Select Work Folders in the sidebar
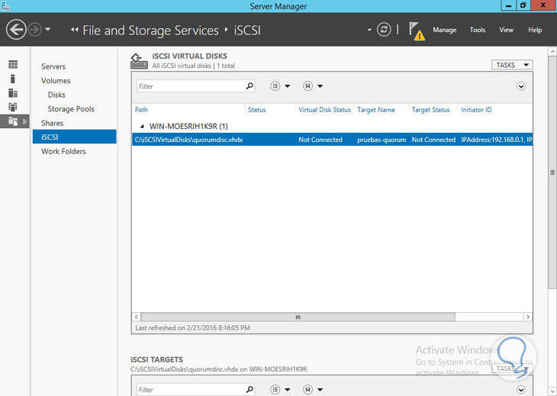557x396 pixels. (63, 151)
